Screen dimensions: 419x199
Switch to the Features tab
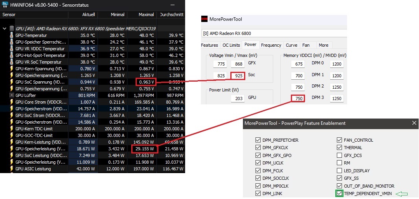tap(209, 45)
